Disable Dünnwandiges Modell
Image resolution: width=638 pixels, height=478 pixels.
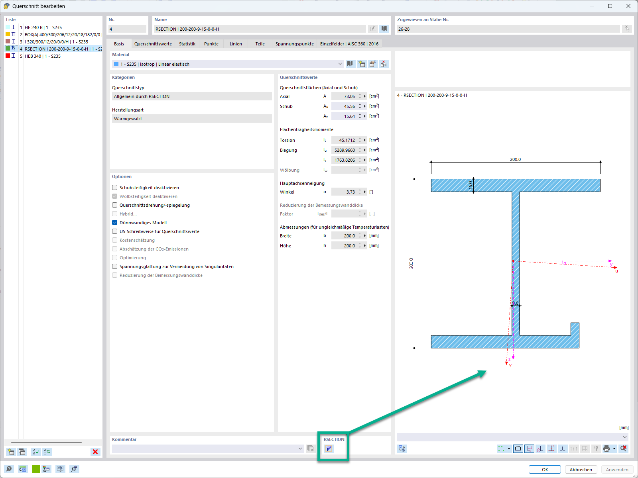point(114,222)
